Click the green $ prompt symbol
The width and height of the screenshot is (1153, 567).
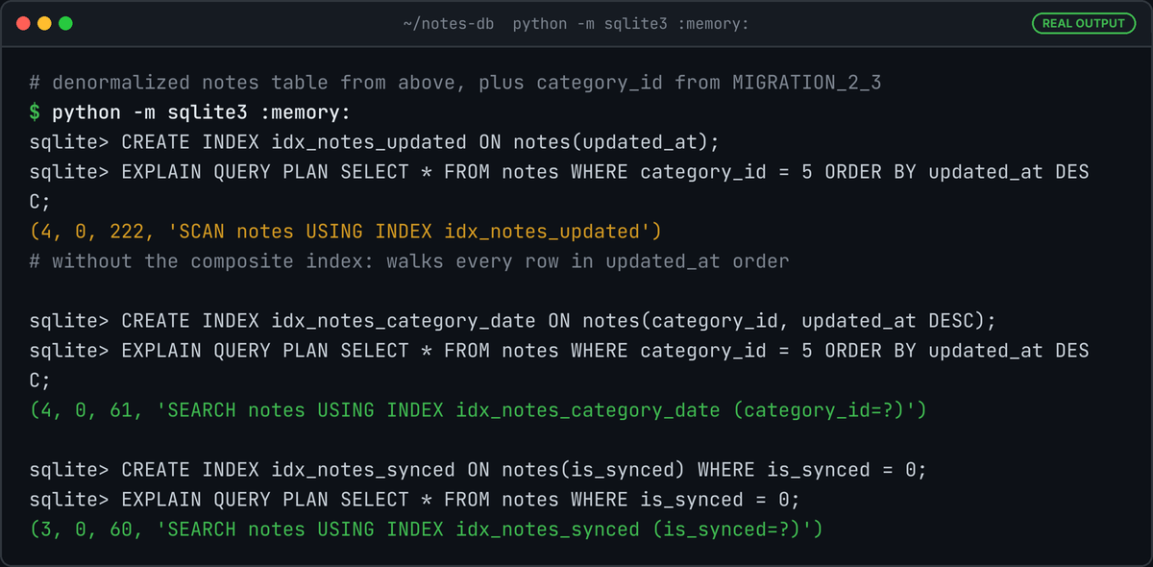[35, 112]
